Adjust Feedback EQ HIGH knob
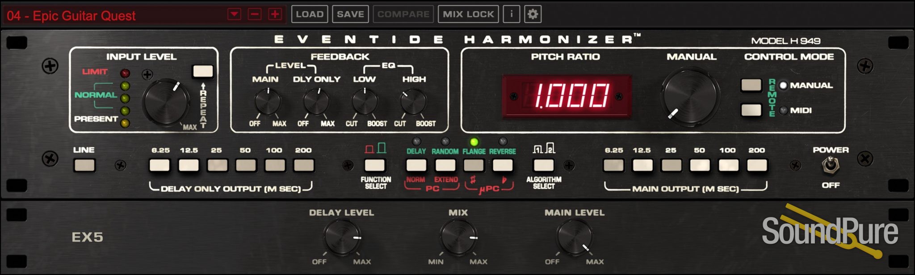The height and width of the screenshot is (275, 915). [x=413, y=101]
